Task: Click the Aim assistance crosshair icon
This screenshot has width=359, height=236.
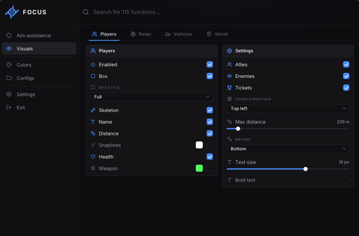Action: tap(9, 35)
